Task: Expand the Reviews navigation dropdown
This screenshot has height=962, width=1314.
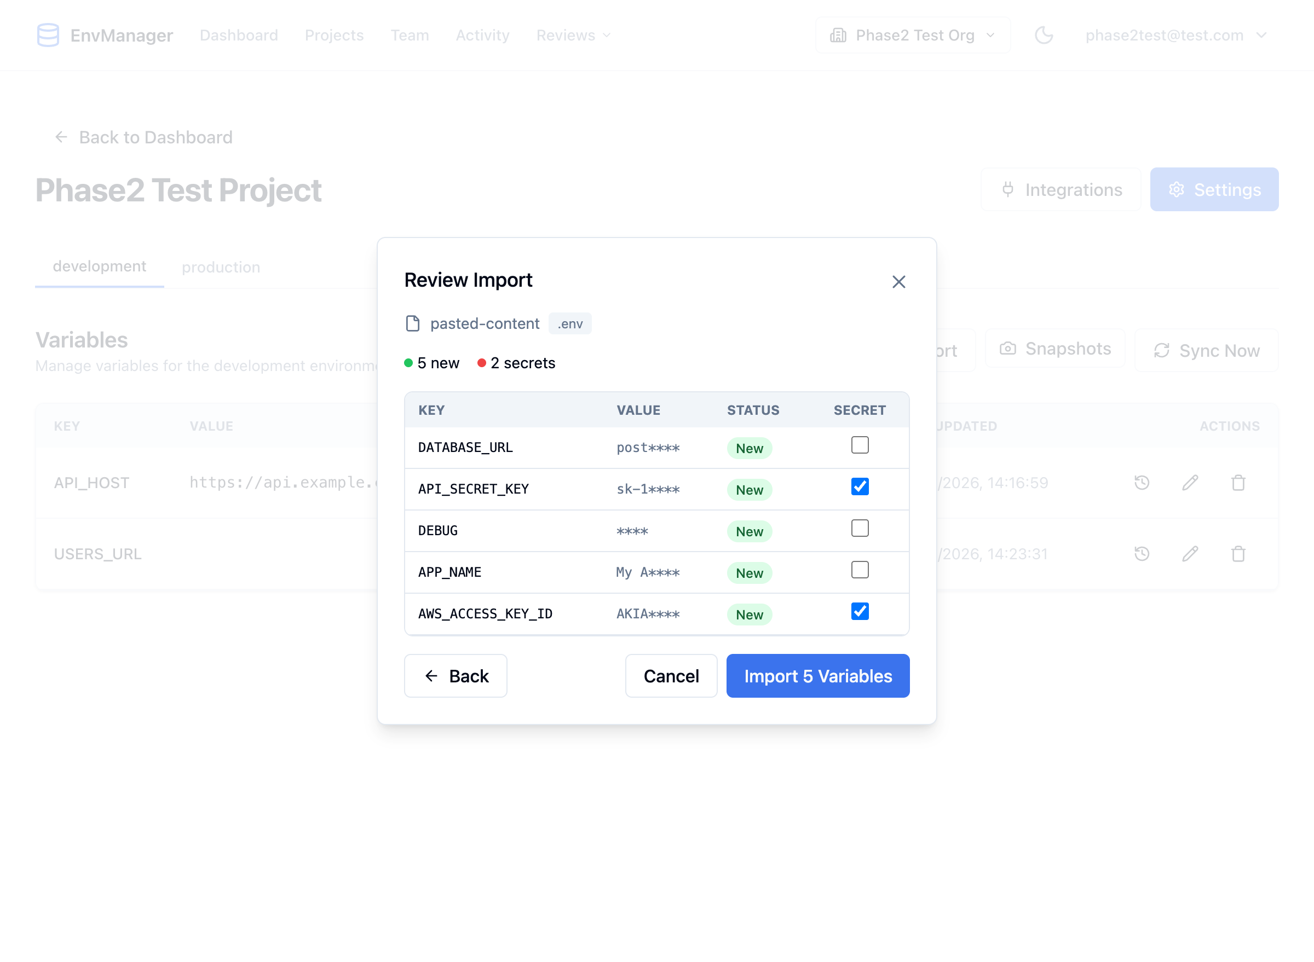Action: click(x=573, y=35)
